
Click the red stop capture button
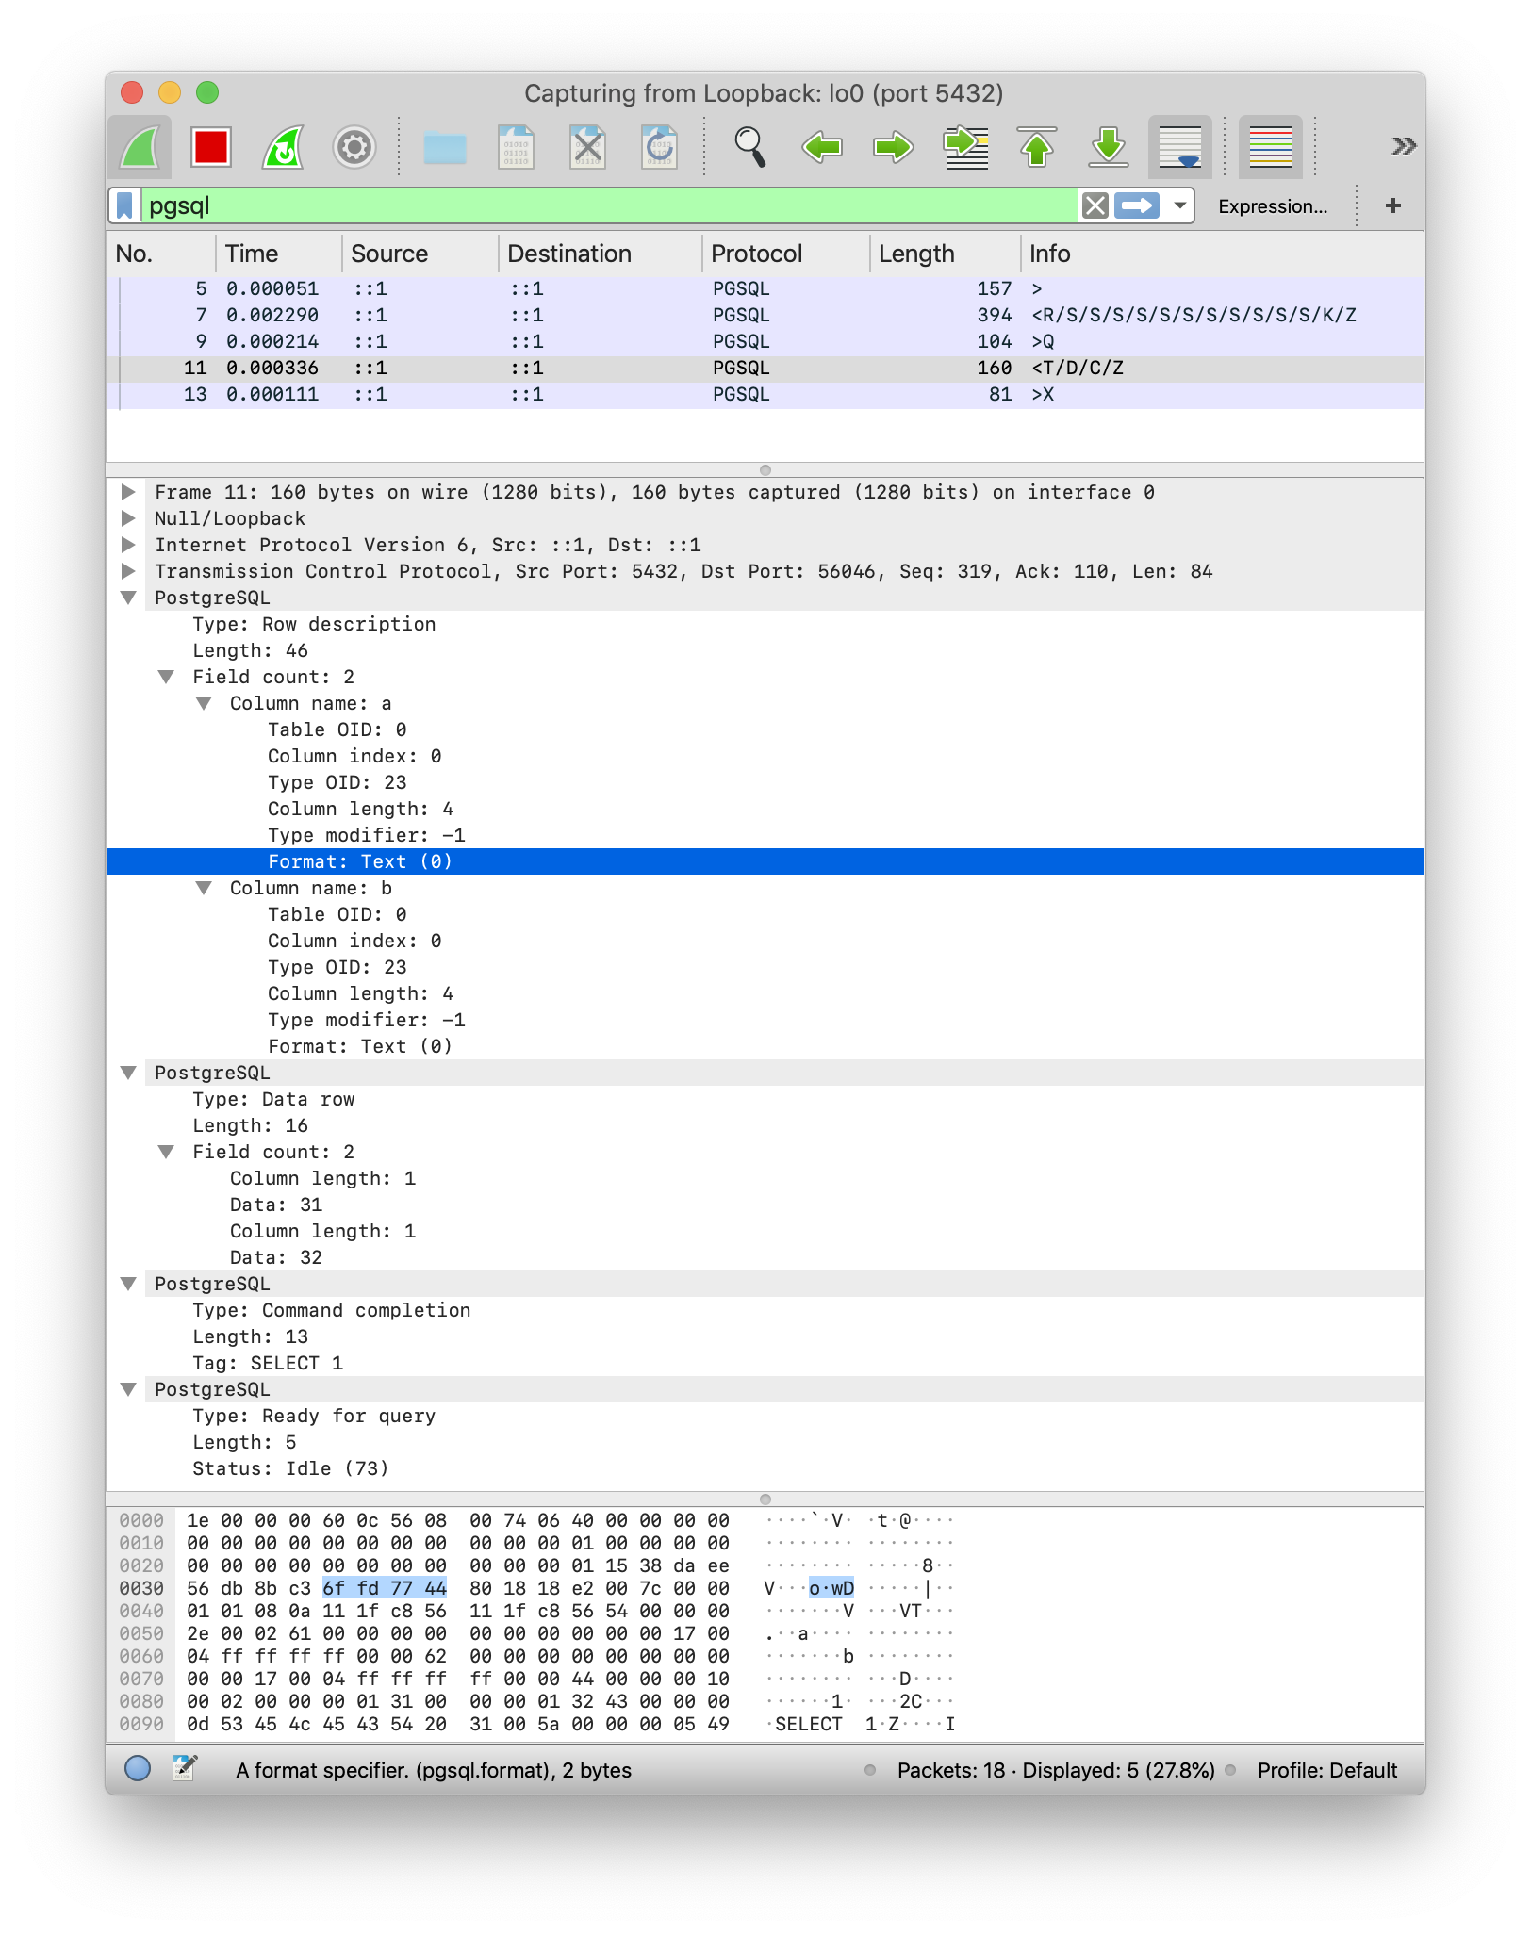210,147
